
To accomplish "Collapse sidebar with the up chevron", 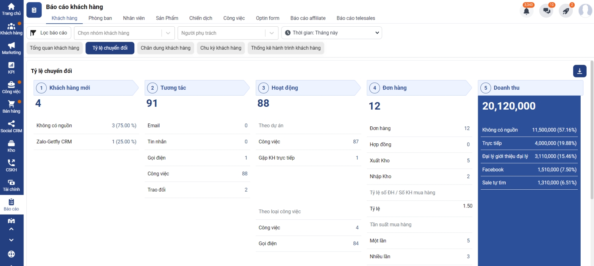I will pyautogui.click(x=11, y=229).
